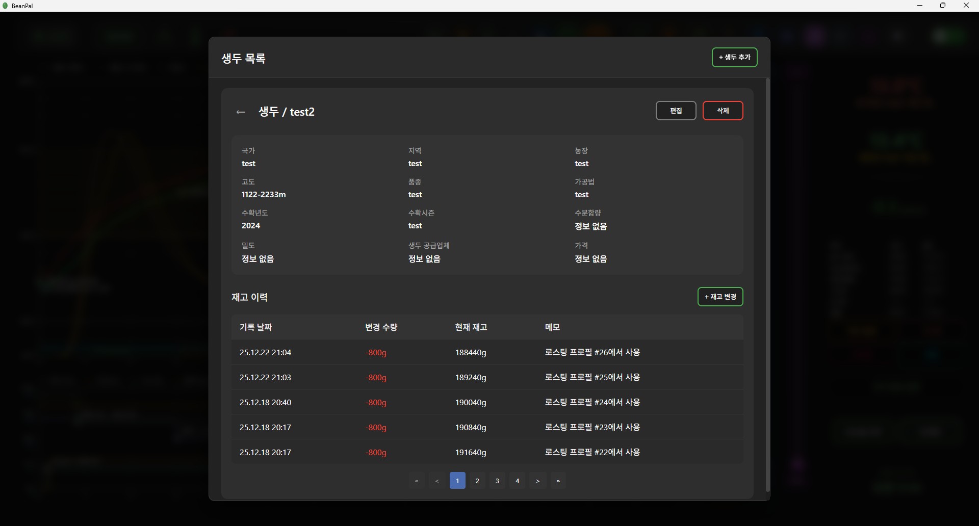Viewport: 979px width, 526px height.
Task: Advance to next page with > icon
Action: 538,481
